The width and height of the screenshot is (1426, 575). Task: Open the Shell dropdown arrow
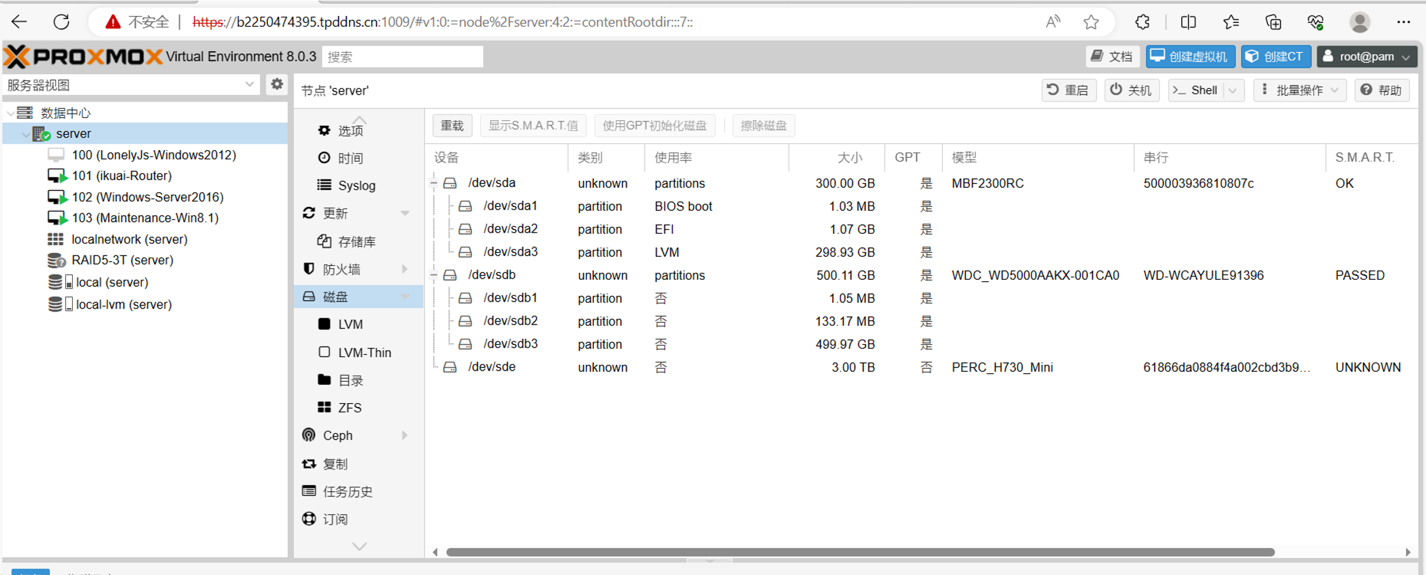[1233, 91]
